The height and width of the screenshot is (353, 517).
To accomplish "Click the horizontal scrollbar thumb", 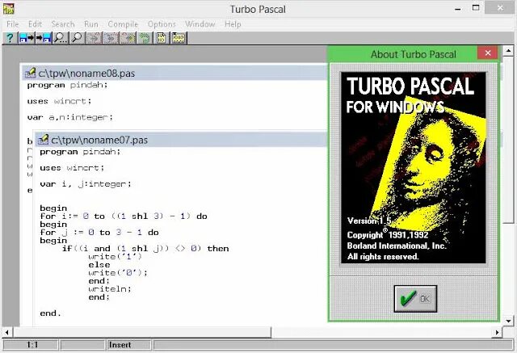I will [142, 332].
